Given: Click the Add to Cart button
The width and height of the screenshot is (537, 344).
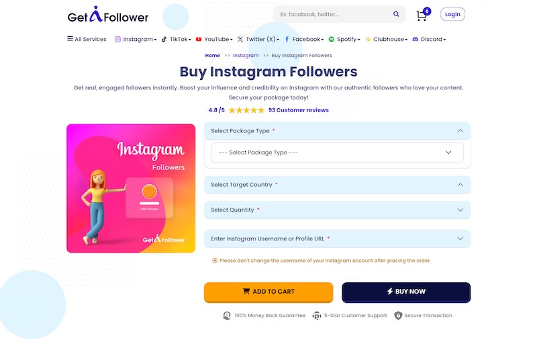Looking at the screenshot, I should [x=268, y=292].
